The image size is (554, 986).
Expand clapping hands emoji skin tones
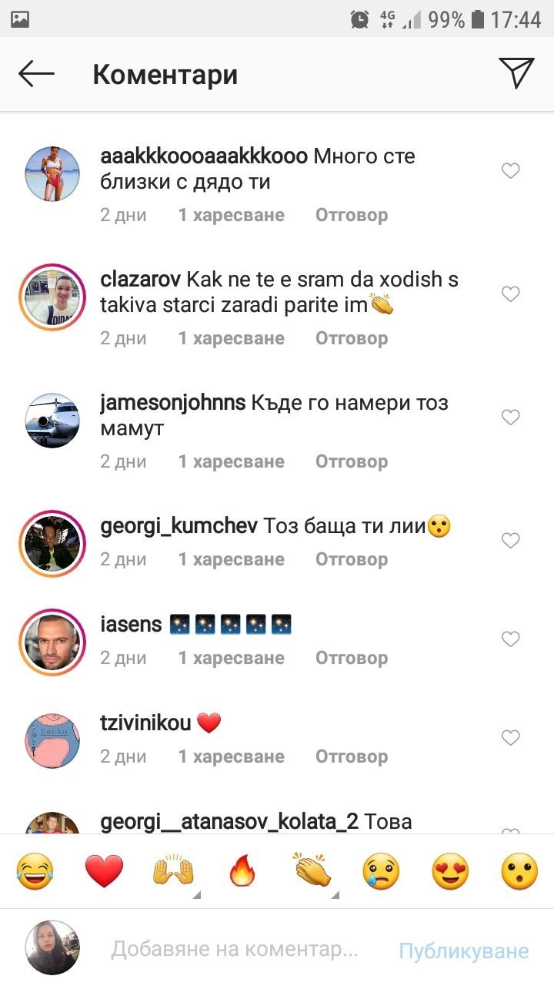(312, 873)
